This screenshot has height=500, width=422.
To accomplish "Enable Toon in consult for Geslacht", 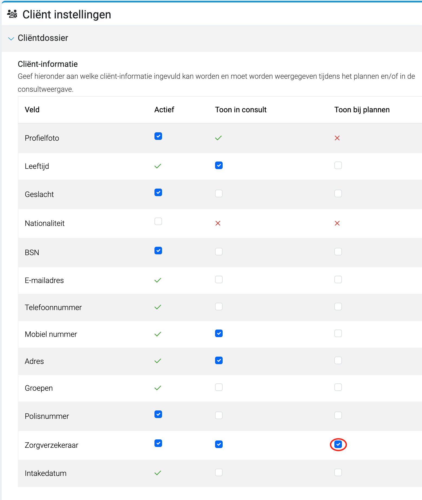I will 219,193.
